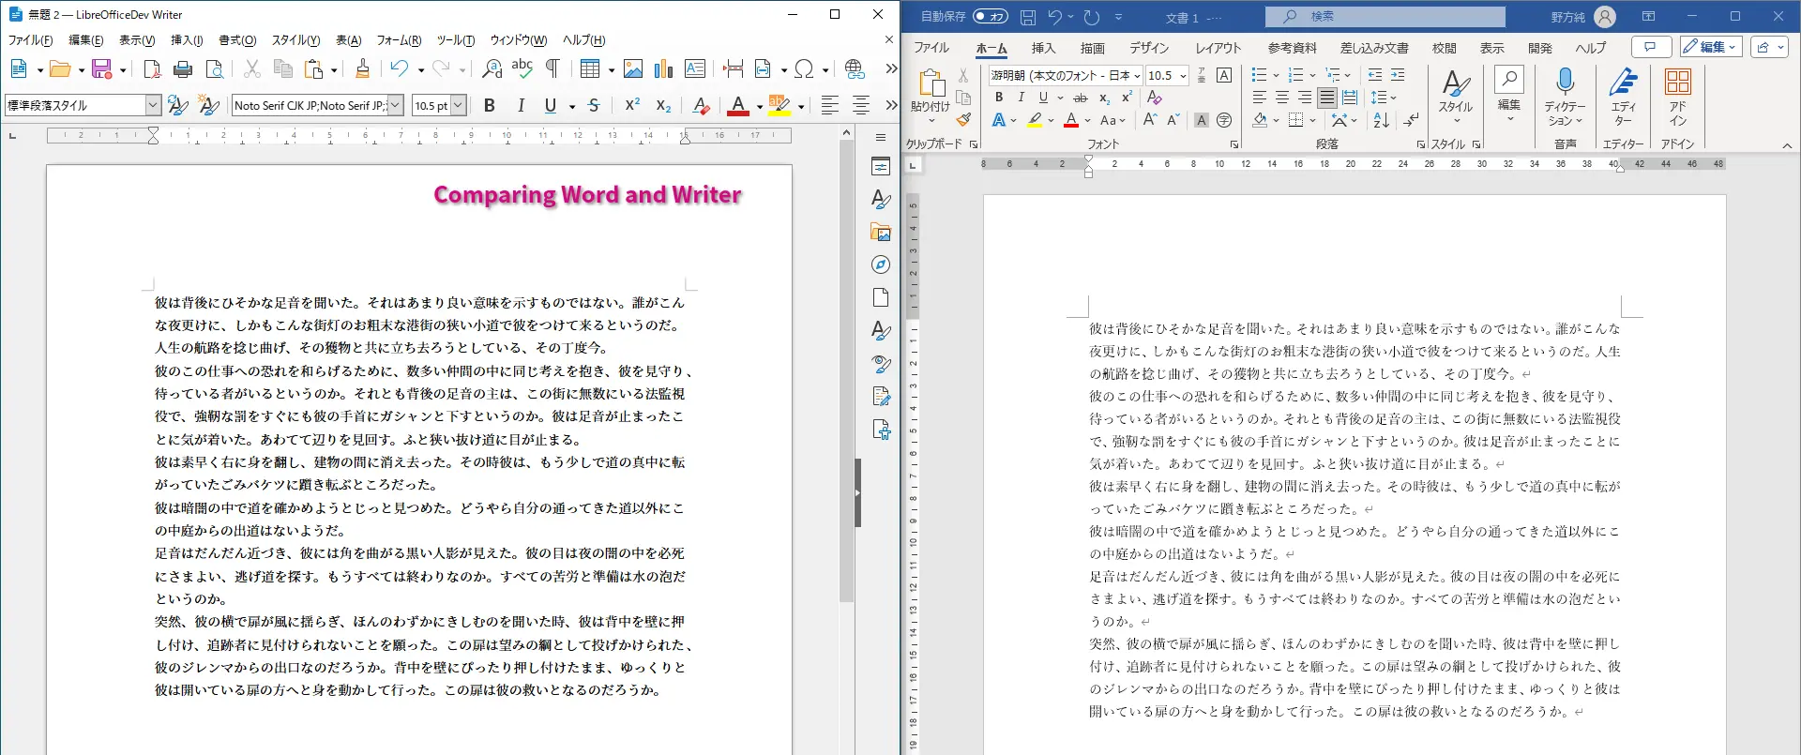Screen dimensions: 1801x755
Task: Expand Insert Table dropdown arrow in Writer
Action: pyautogui.click(x=612, y=69)
